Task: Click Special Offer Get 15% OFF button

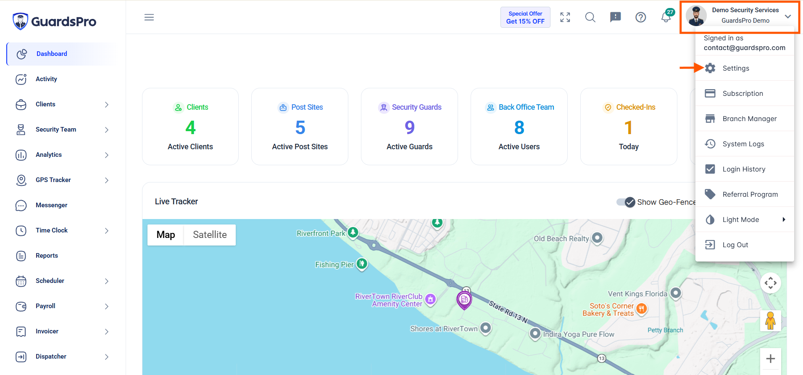Action: (525, 17)
